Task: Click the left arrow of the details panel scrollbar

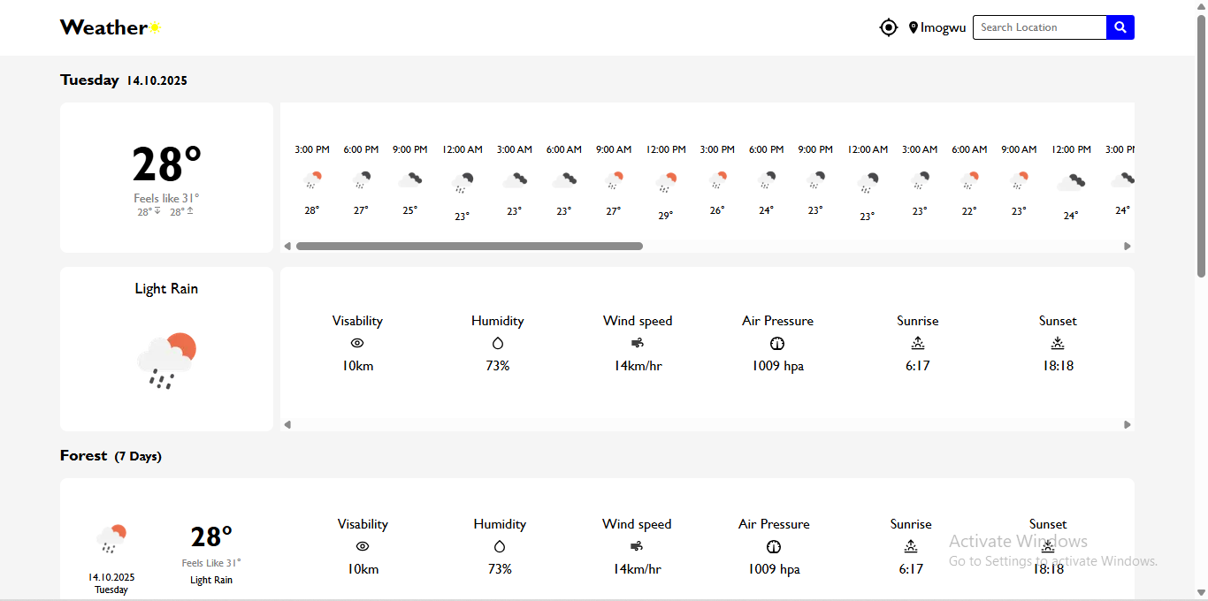Action: click(x=287, y=424)
